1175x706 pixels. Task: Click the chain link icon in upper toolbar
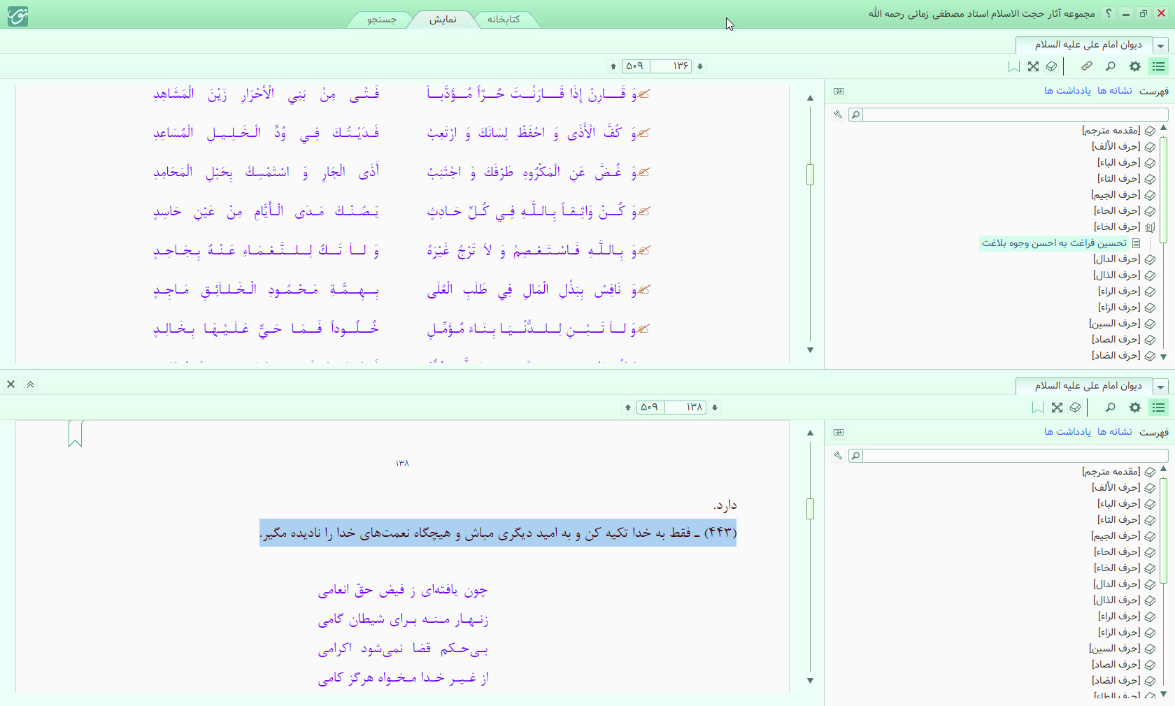pos(1087,66)
